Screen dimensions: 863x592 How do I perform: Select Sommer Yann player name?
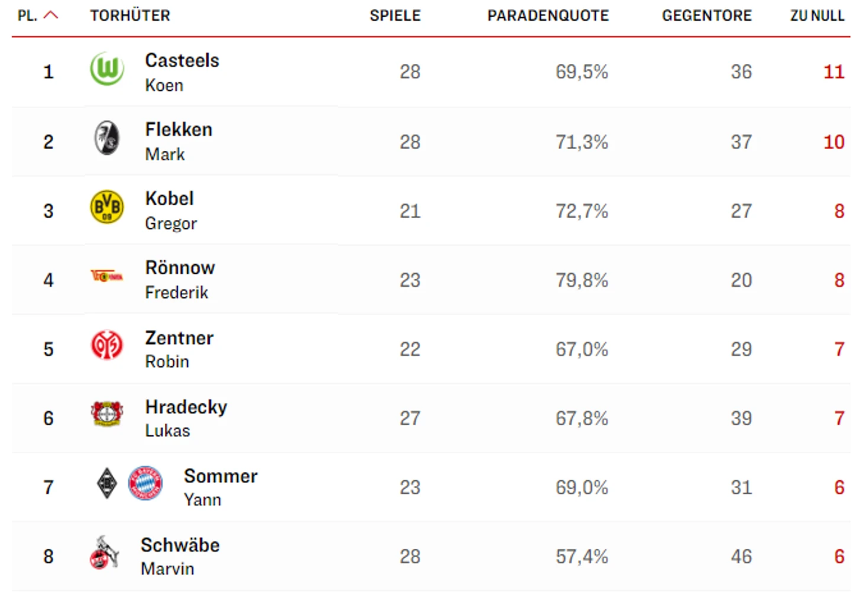point(220,477)
